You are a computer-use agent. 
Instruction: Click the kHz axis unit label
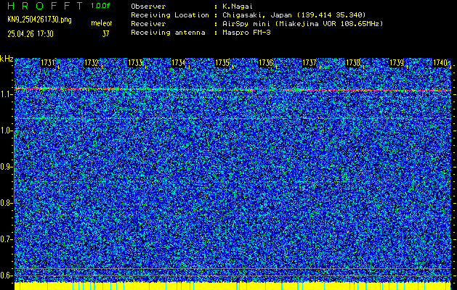[7, 59]
